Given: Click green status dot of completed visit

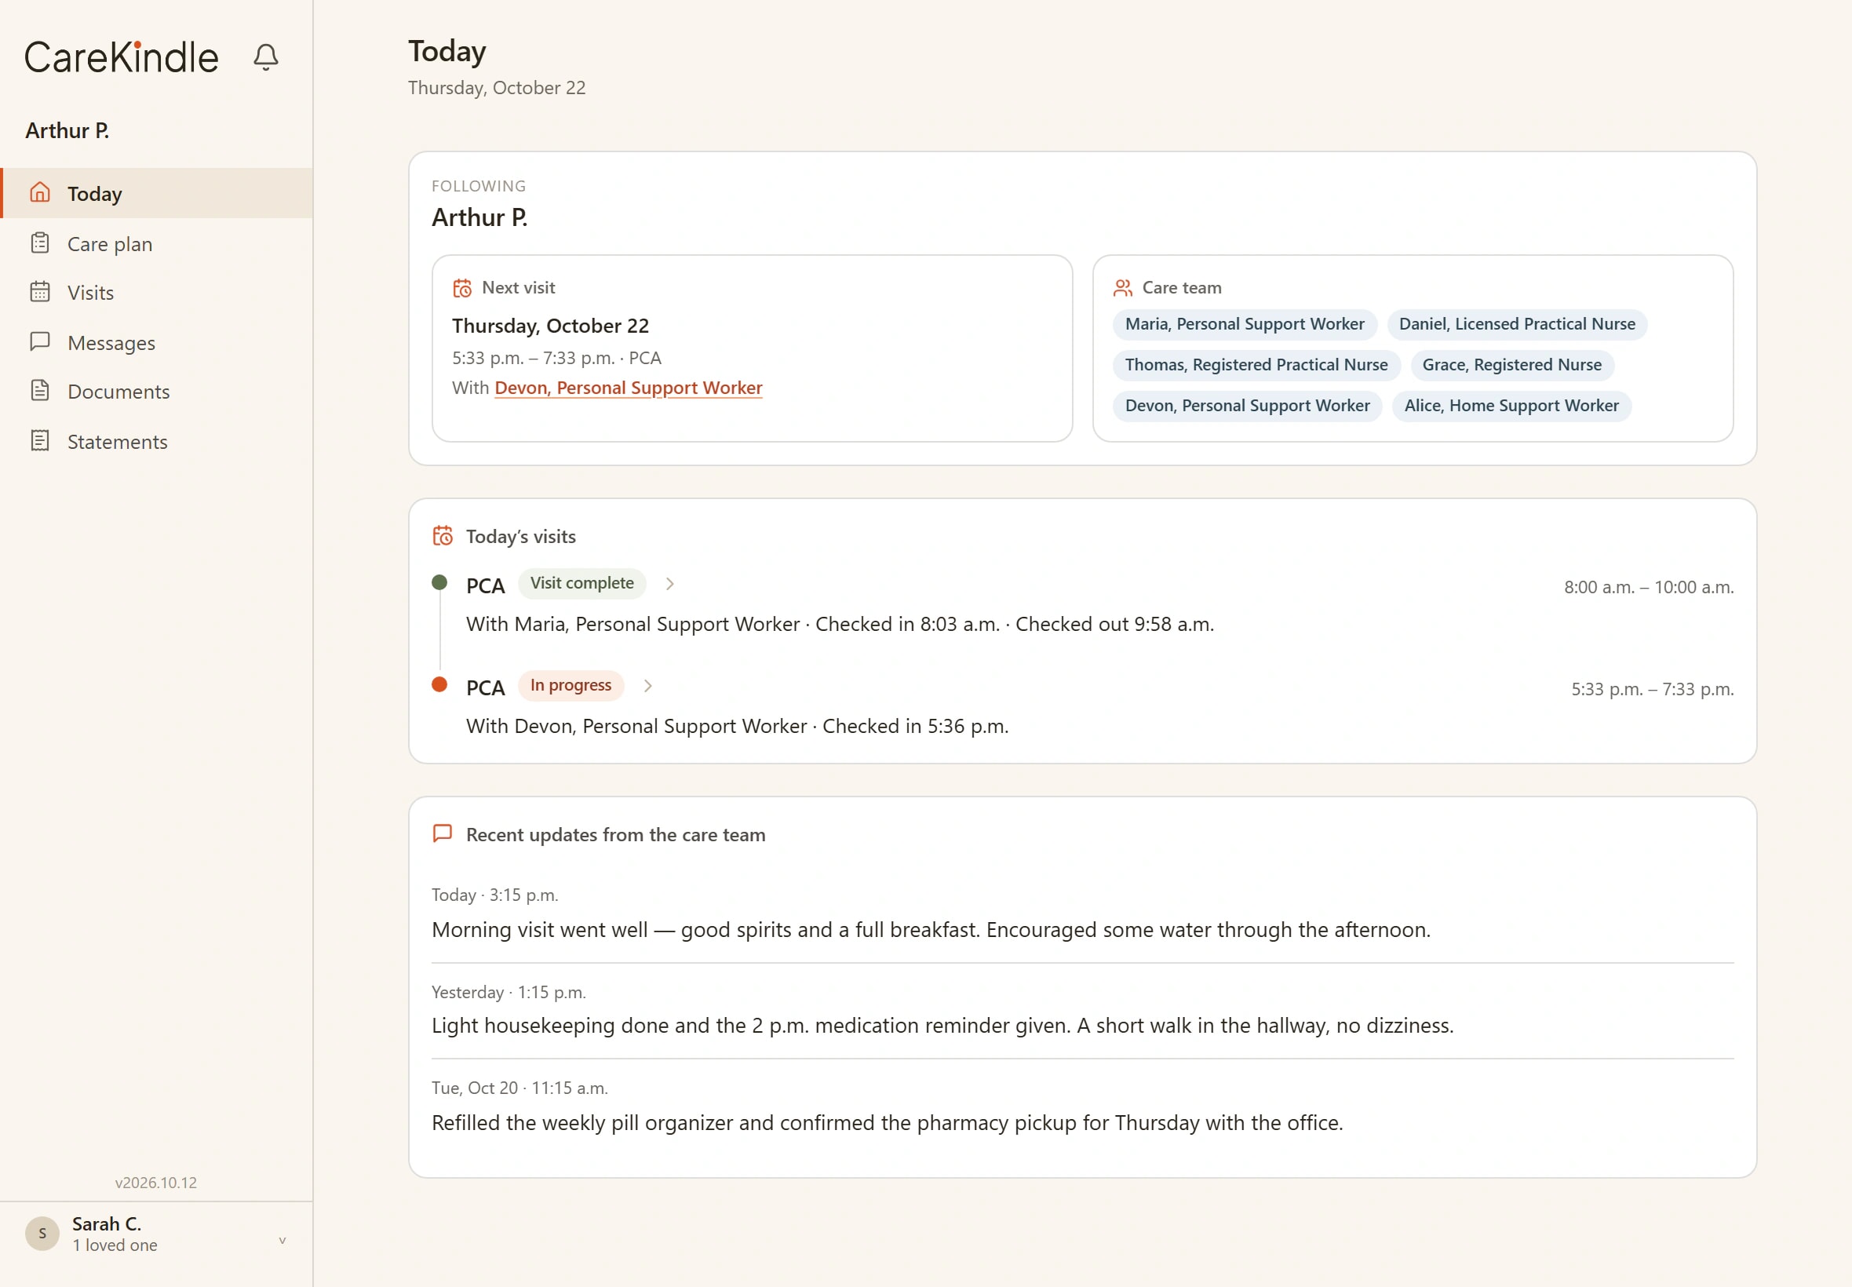Looking at the screenshot, I should [439, 582].
